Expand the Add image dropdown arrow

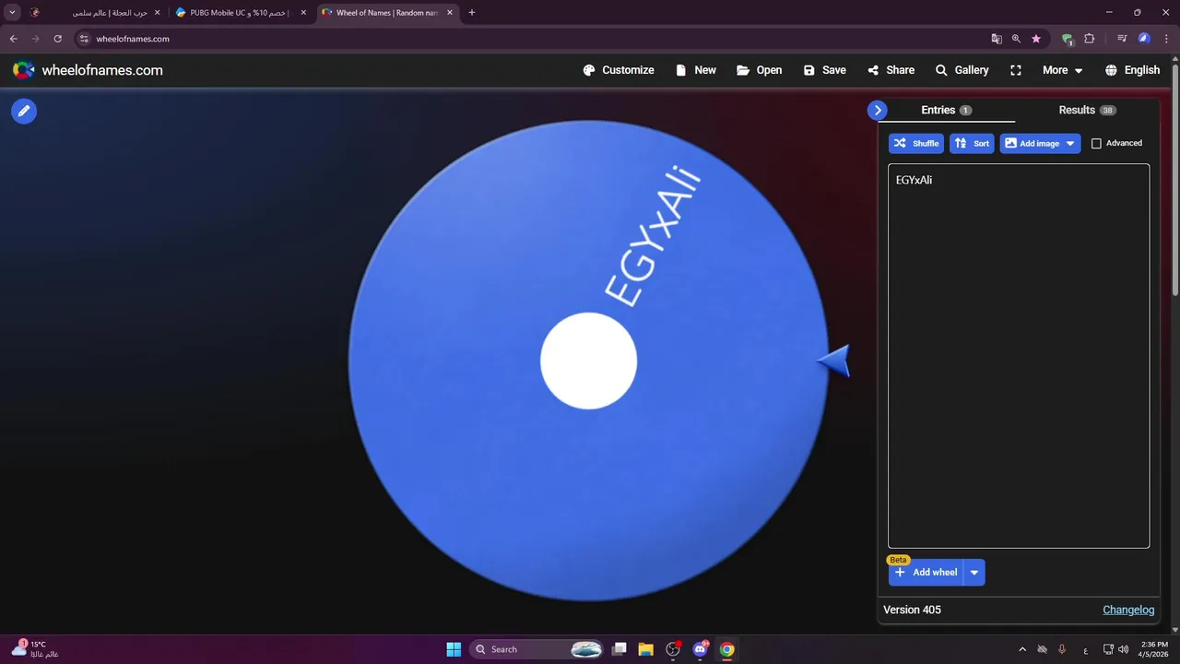tap(1070, 143)
